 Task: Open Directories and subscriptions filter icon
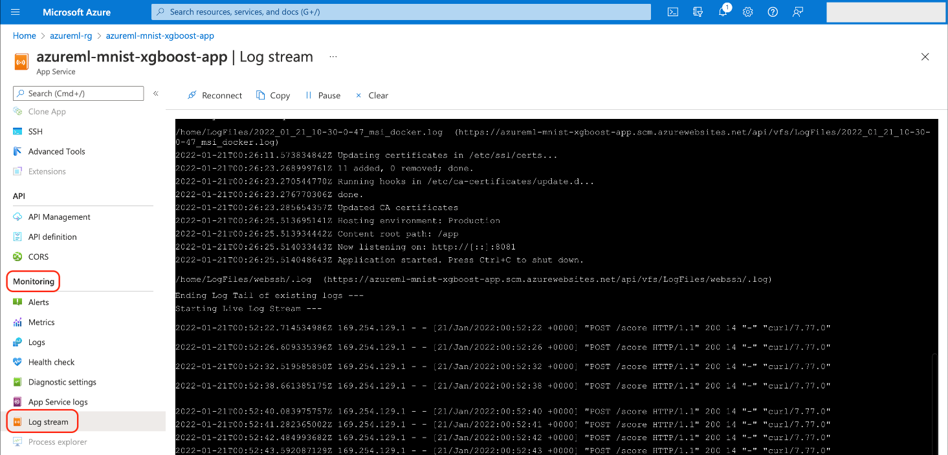coord(698,12)
